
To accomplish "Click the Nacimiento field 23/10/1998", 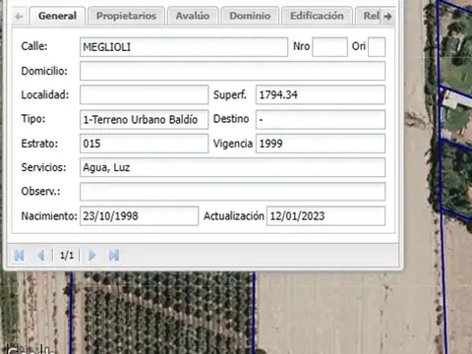I will (139, 215).
